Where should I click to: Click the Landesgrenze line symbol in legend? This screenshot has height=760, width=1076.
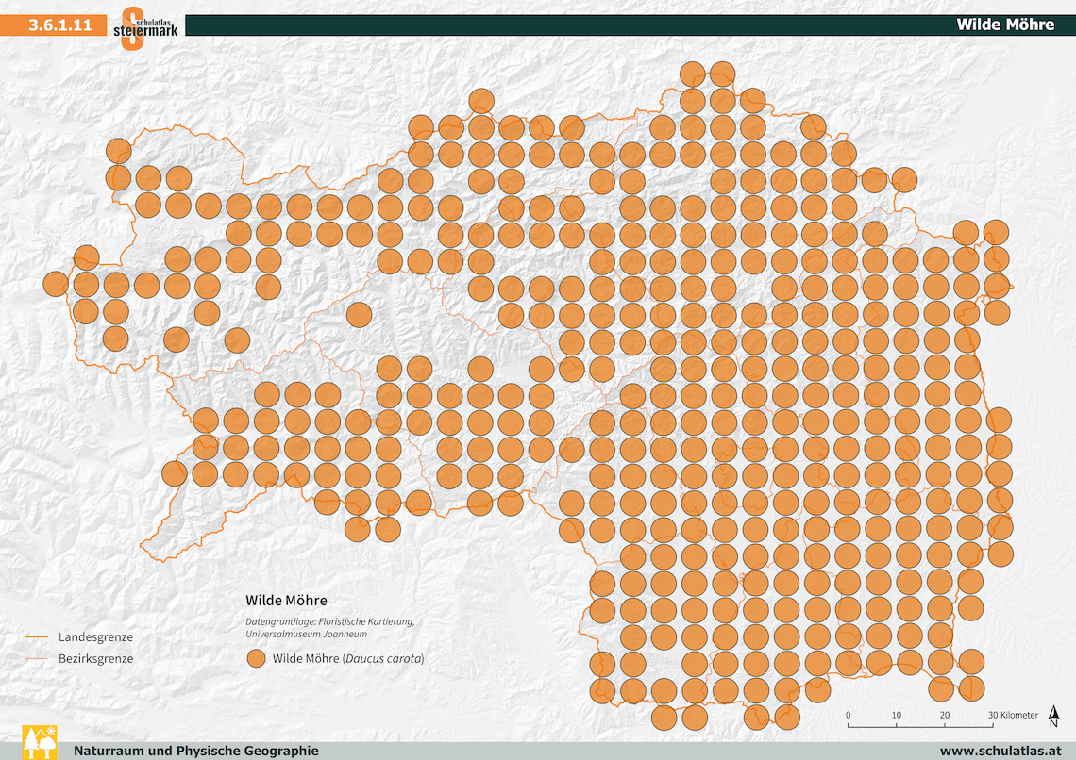pos(35,637)
